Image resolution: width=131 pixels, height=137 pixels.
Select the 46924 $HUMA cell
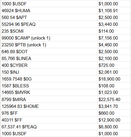[49, 10]
